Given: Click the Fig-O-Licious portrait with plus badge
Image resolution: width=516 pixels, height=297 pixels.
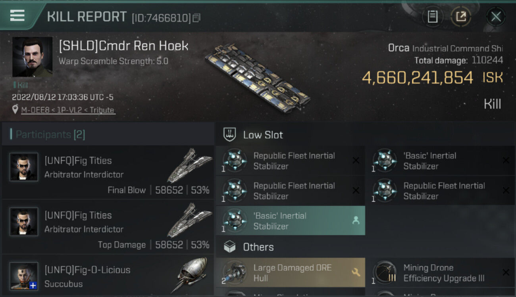Looking at the screenshot, I should click(24, 276).
